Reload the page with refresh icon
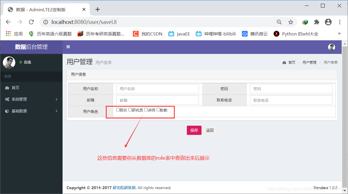This screenshot has width=348, height=194. pos(31,22)
